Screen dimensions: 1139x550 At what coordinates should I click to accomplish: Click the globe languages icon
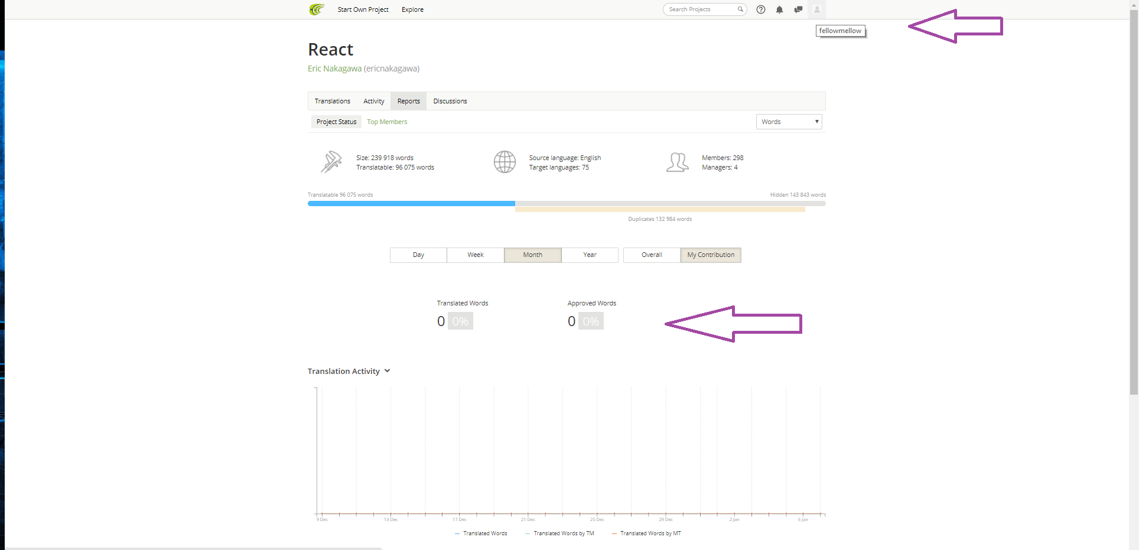(505, 162)
